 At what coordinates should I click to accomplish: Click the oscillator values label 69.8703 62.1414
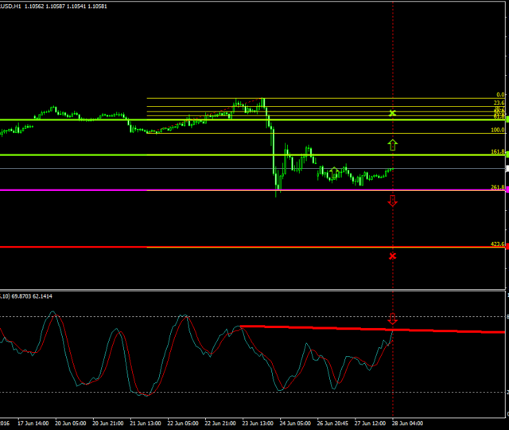pyautogui.click(x=32, y=296)
